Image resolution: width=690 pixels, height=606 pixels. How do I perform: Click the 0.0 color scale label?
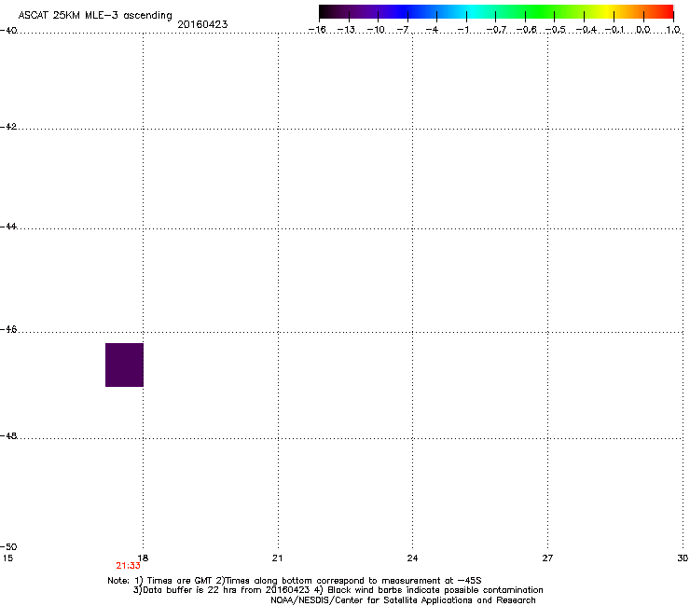pyautogui.click(x=643, y=30)
